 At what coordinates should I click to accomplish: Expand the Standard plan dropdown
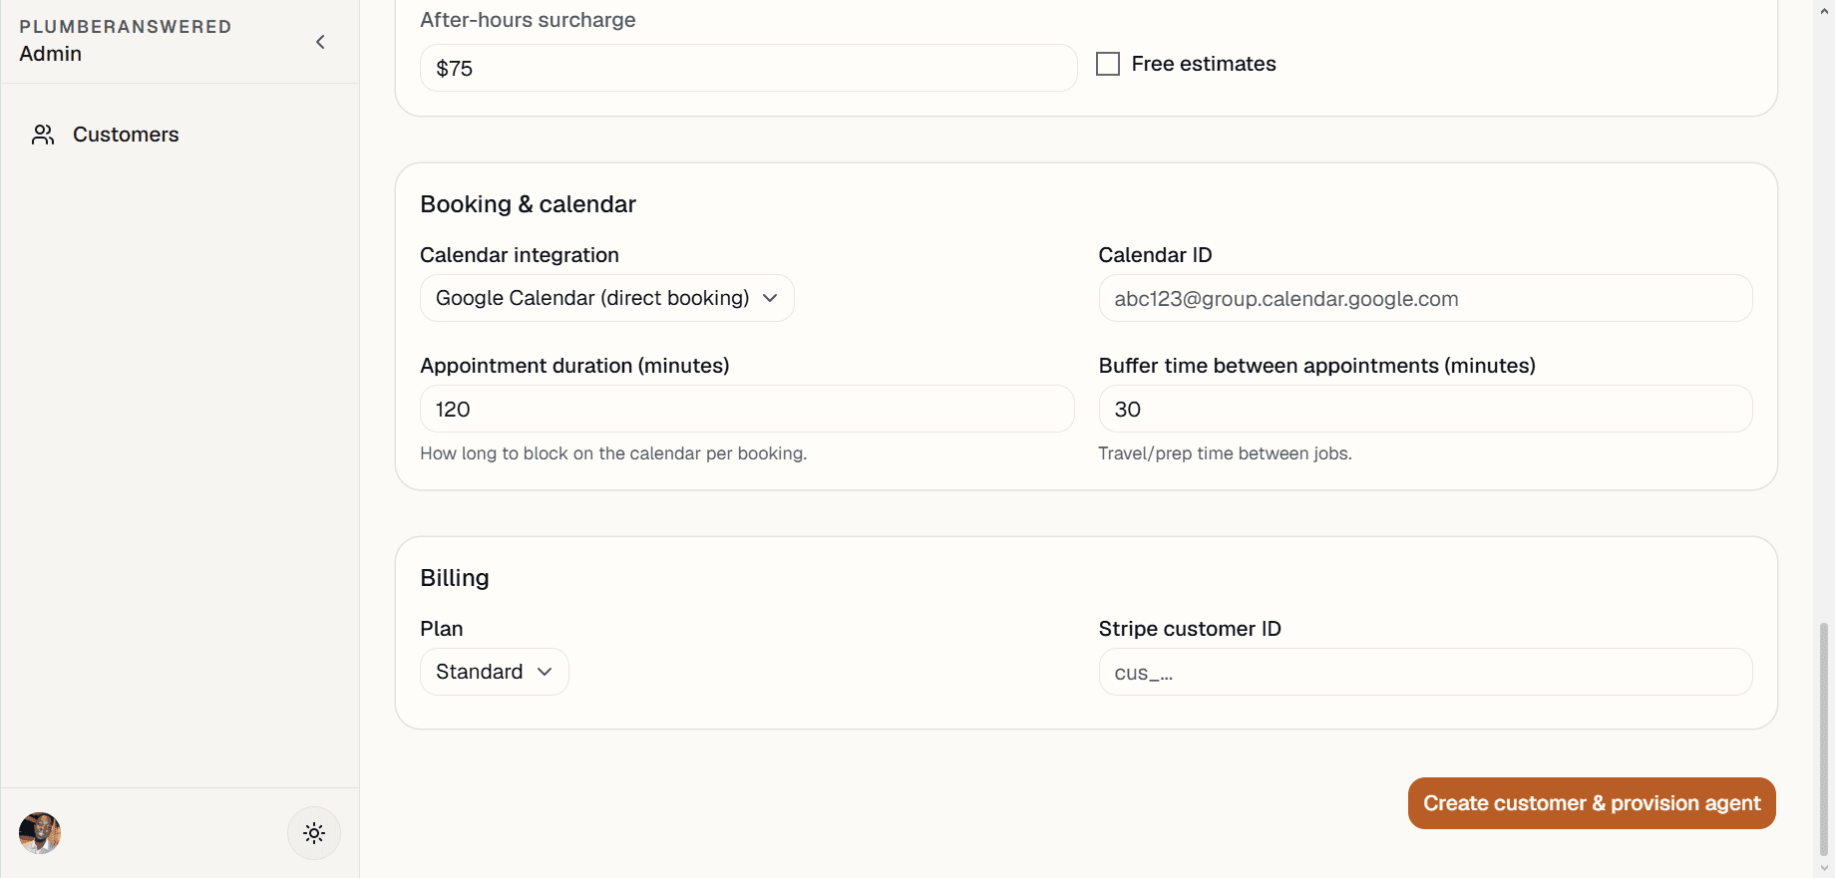pyautogui.click(x=495, y=672)
